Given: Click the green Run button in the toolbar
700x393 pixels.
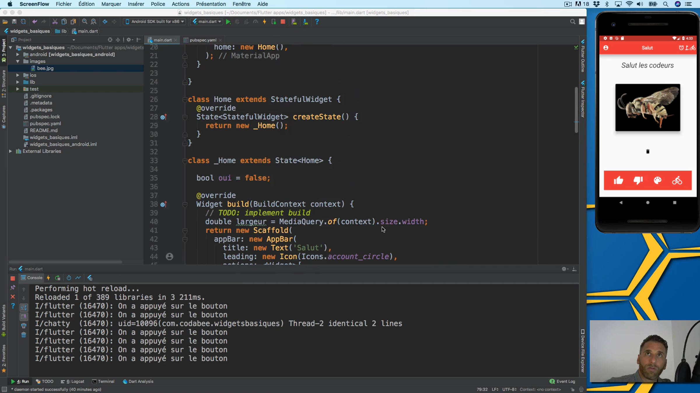Looking at the screenshot, I should tap(228, 22).
